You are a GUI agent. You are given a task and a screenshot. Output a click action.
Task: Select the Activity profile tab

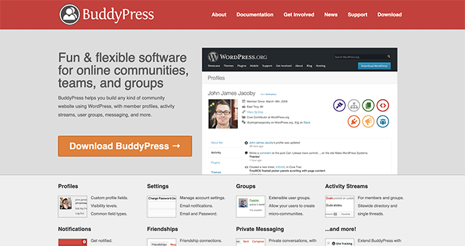click(x=216, y=152)
